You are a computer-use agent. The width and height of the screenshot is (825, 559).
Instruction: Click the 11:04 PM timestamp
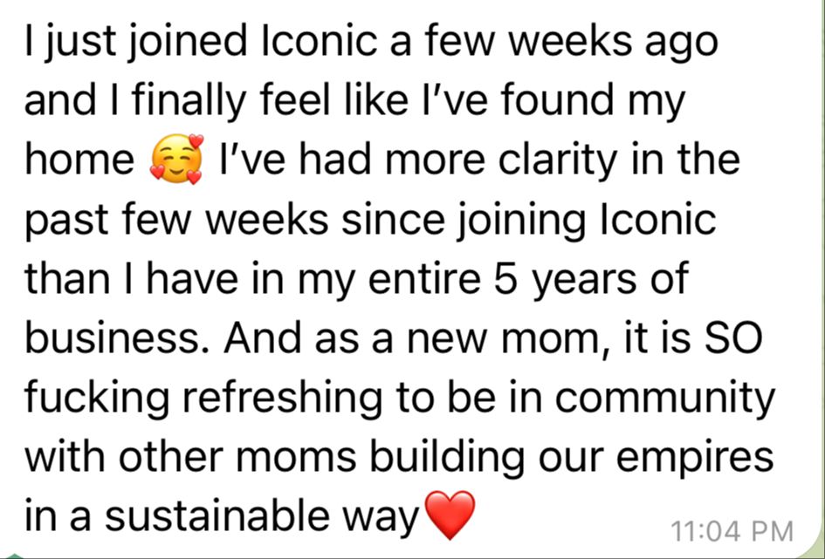pos(733,531)
